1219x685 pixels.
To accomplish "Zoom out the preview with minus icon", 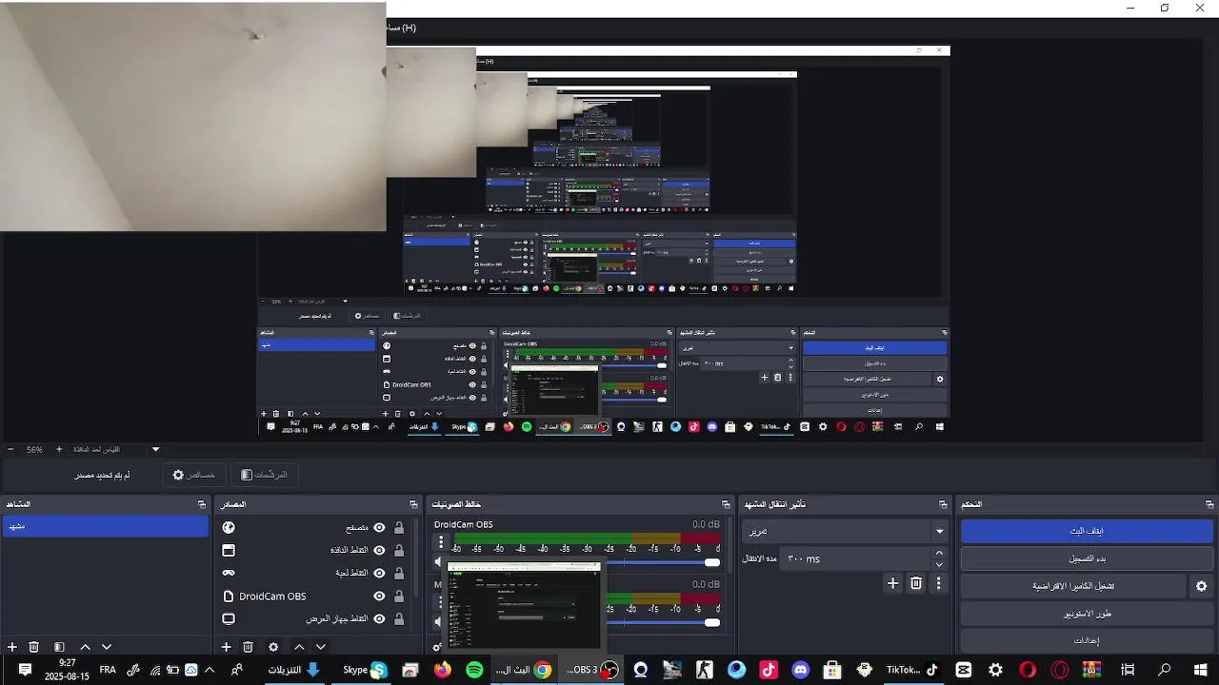I will tap(10, 449).
